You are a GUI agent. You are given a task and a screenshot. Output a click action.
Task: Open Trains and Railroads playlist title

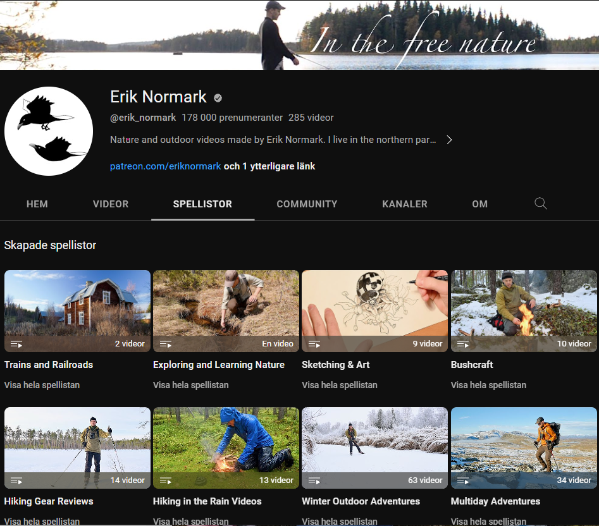[49, 365]
